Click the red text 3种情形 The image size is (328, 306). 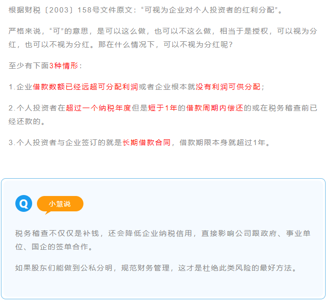point(63,66)
